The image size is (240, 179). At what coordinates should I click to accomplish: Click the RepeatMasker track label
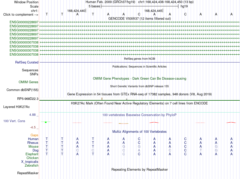(x=28, y=173)
